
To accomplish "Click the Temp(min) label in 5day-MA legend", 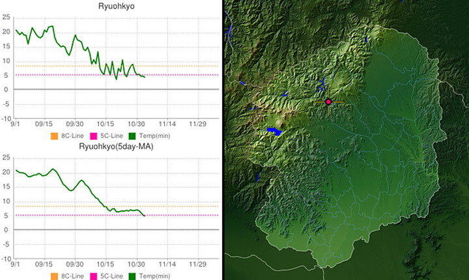I will 154,276.
